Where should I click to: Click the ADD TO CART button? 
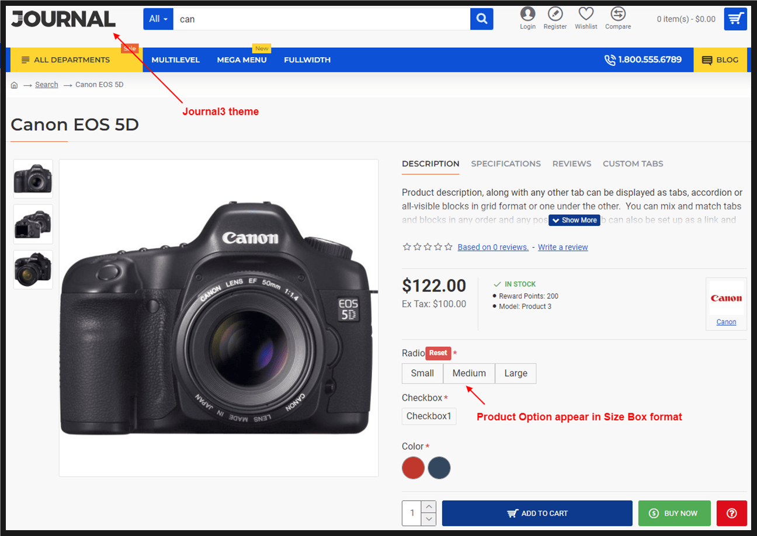(537, 513)
